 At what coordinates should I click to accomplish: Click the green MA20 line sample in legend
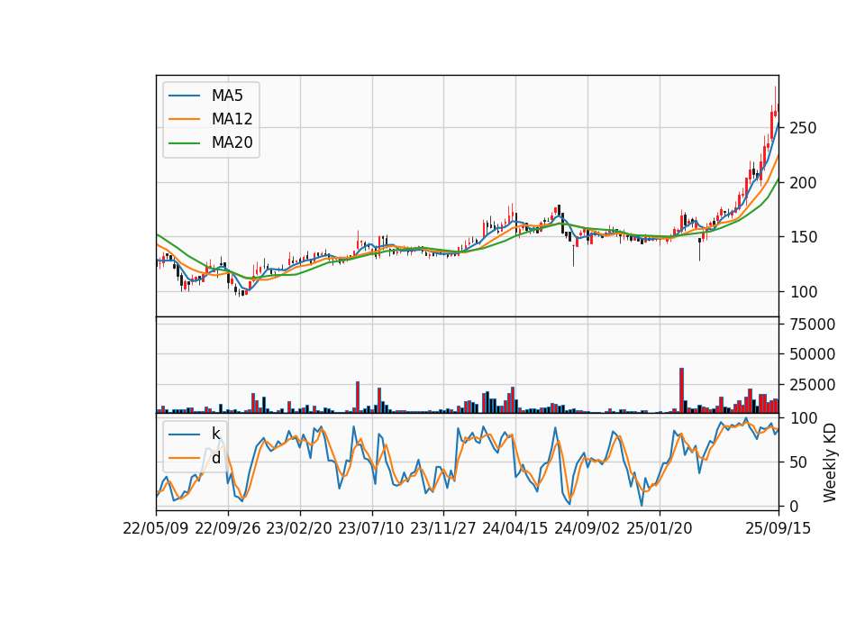[x=184, y=142]
